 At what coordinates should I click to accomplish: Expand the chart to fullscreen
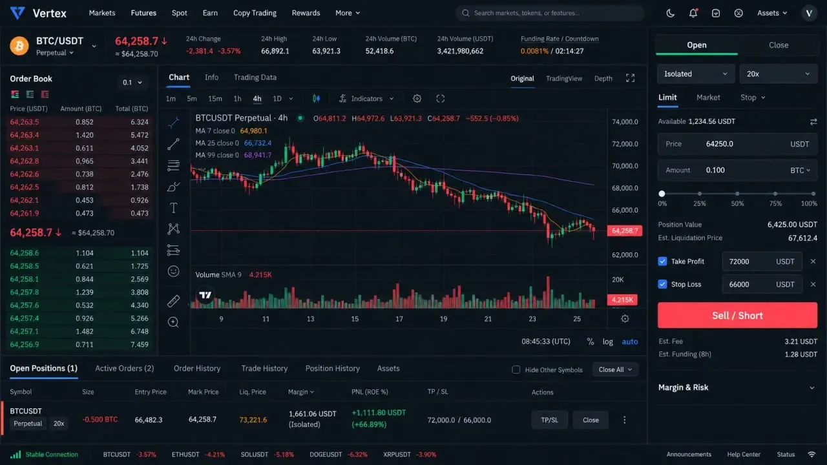pyautogui.click(x=631, y=78)
